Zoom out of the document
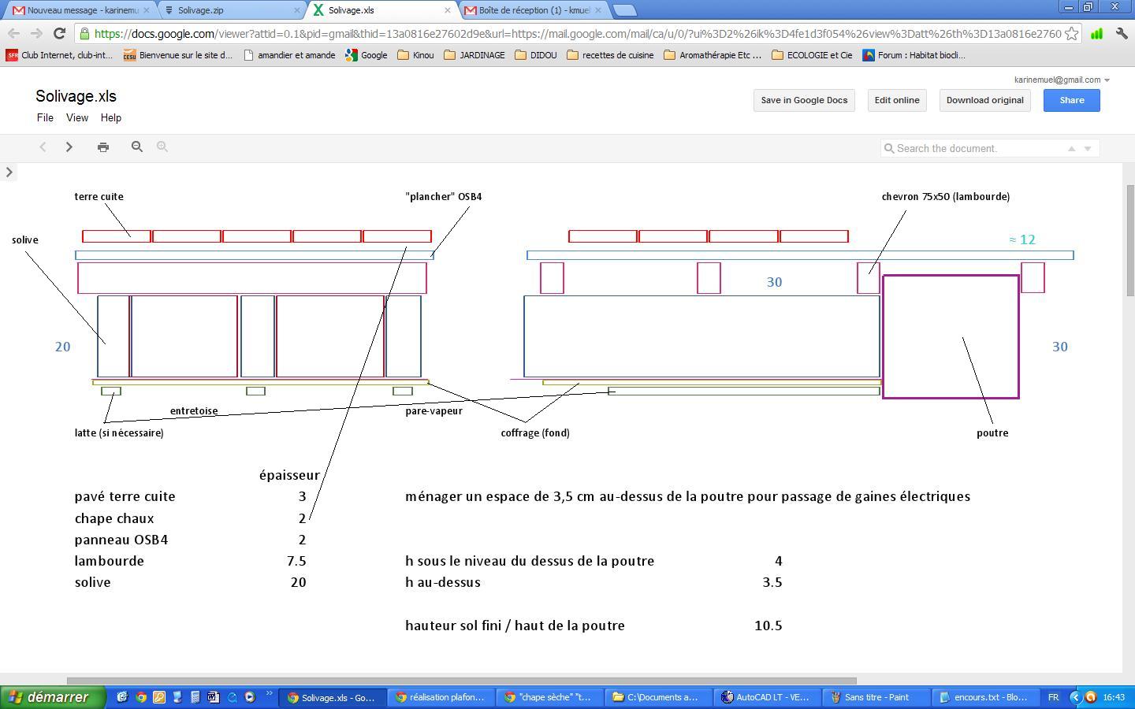Screen dimensions: 1135x709 [x=137, y=147]
